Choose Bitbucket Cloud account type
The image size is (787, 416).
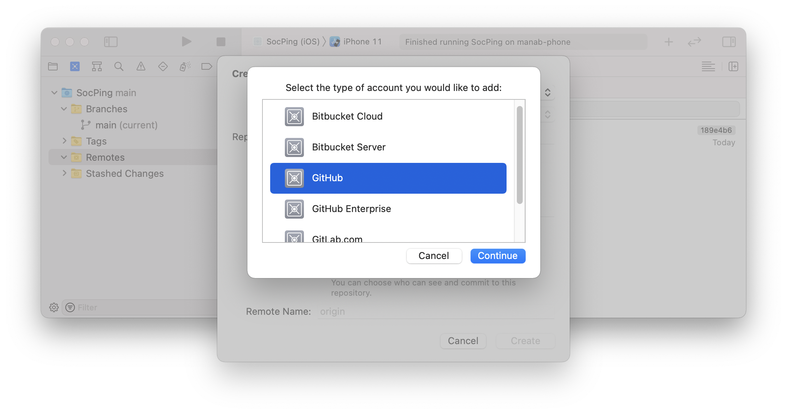(388, 116)
